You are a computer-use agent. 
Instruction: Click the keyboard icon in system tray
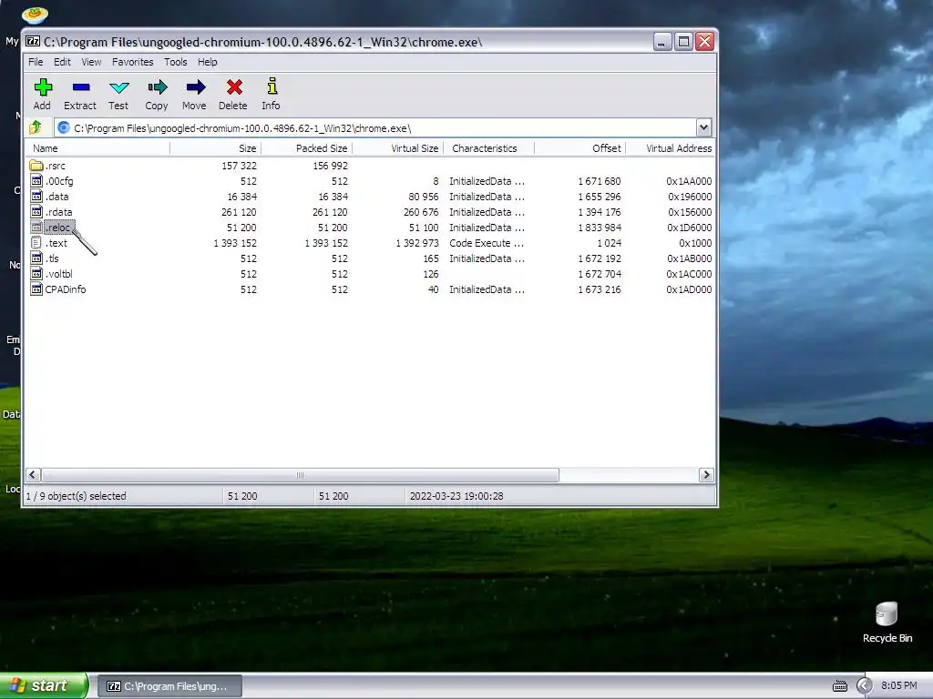click(x=839, y=686)
